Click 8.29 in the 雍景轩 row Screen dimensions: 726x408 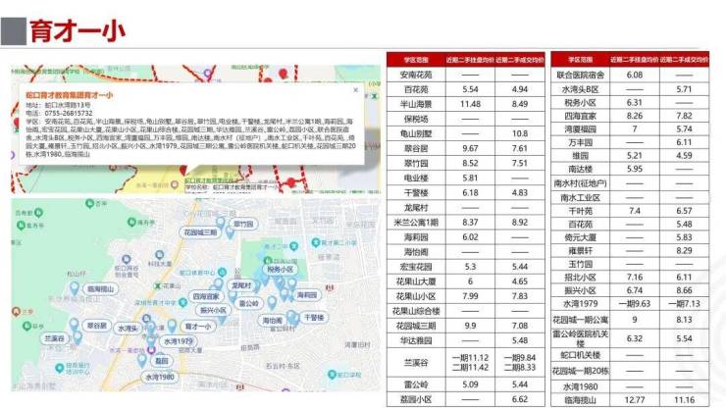pyautogui.click(x=684, y=250)
